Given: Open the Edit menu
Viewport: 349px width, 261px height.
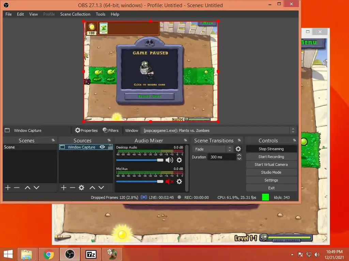Looking at the screenshot, I should click(20, 14).
